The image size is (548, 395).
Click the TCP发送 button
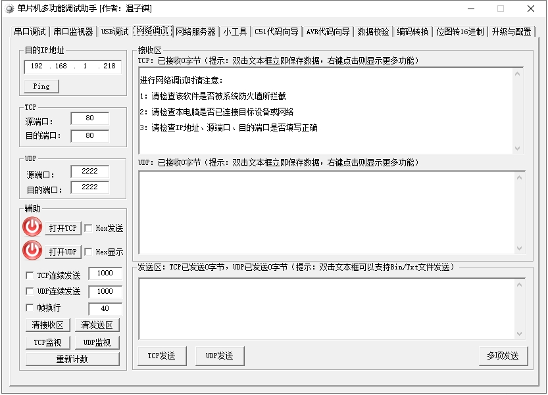point(162,356)
